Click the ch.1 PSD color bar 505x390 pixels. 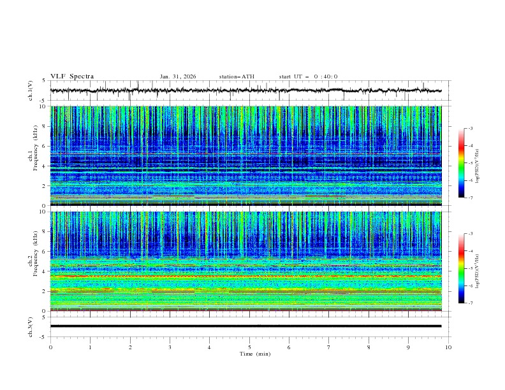tap(461, 162)
